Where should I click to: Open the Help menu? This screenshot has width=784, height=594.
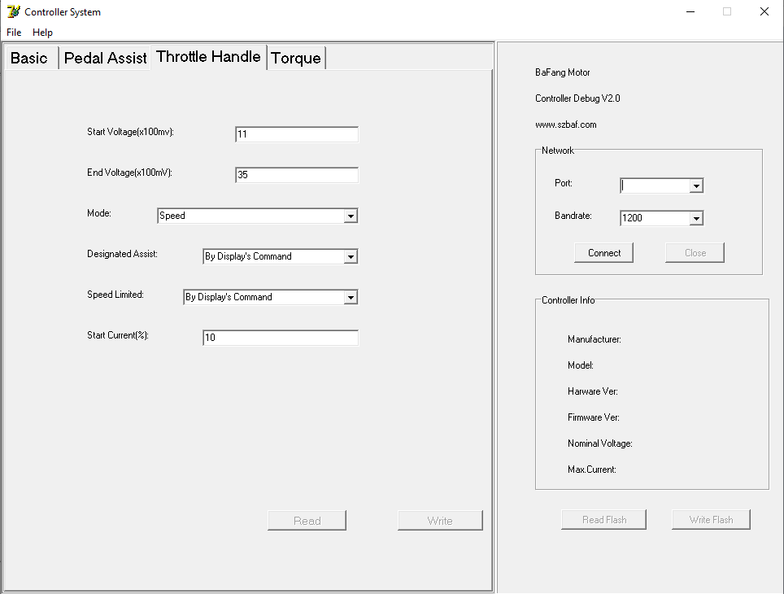(42, 33)
